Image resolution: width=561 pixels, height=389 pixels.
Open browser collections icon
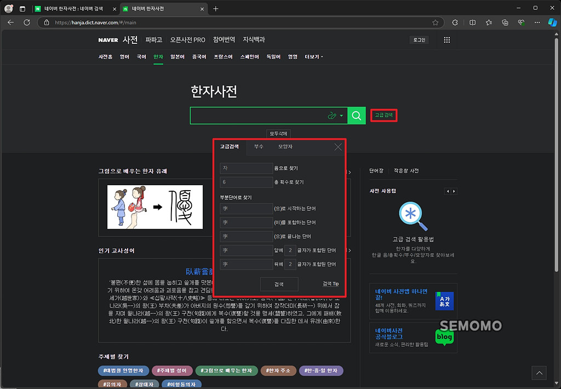505,22
